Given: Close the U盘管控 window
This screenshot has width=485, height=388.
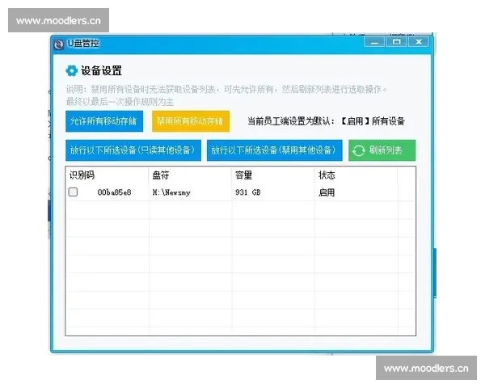Looking at the screenshot, I should [x=419, y=41].
